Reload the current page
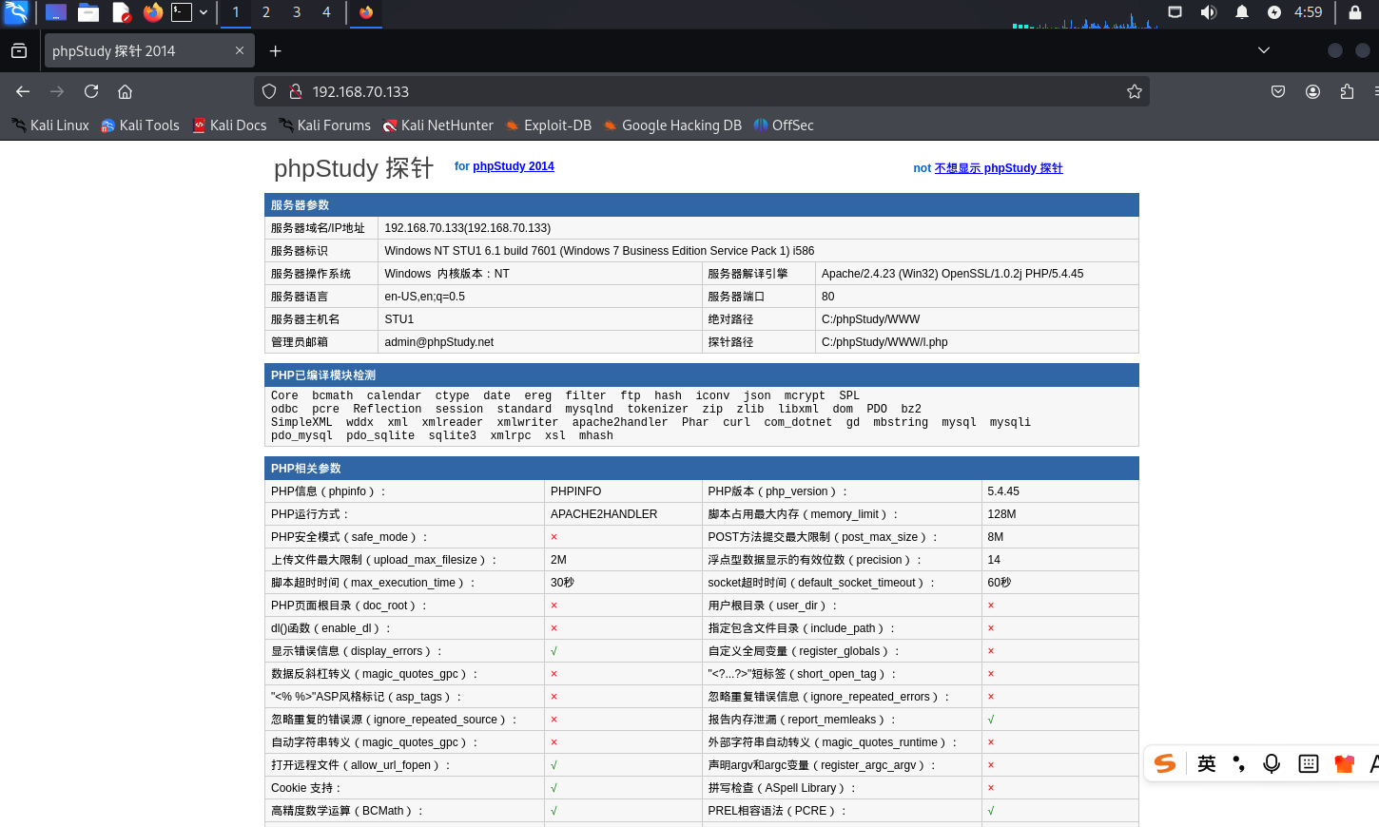This screenshot has width=1379, height=827. point(91,91)
